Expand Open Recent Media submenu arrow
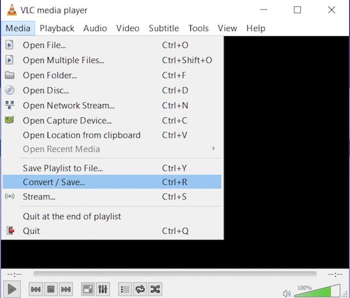Image resolution: width=350 pixels, height=298 pixels. tap(214, 148)
